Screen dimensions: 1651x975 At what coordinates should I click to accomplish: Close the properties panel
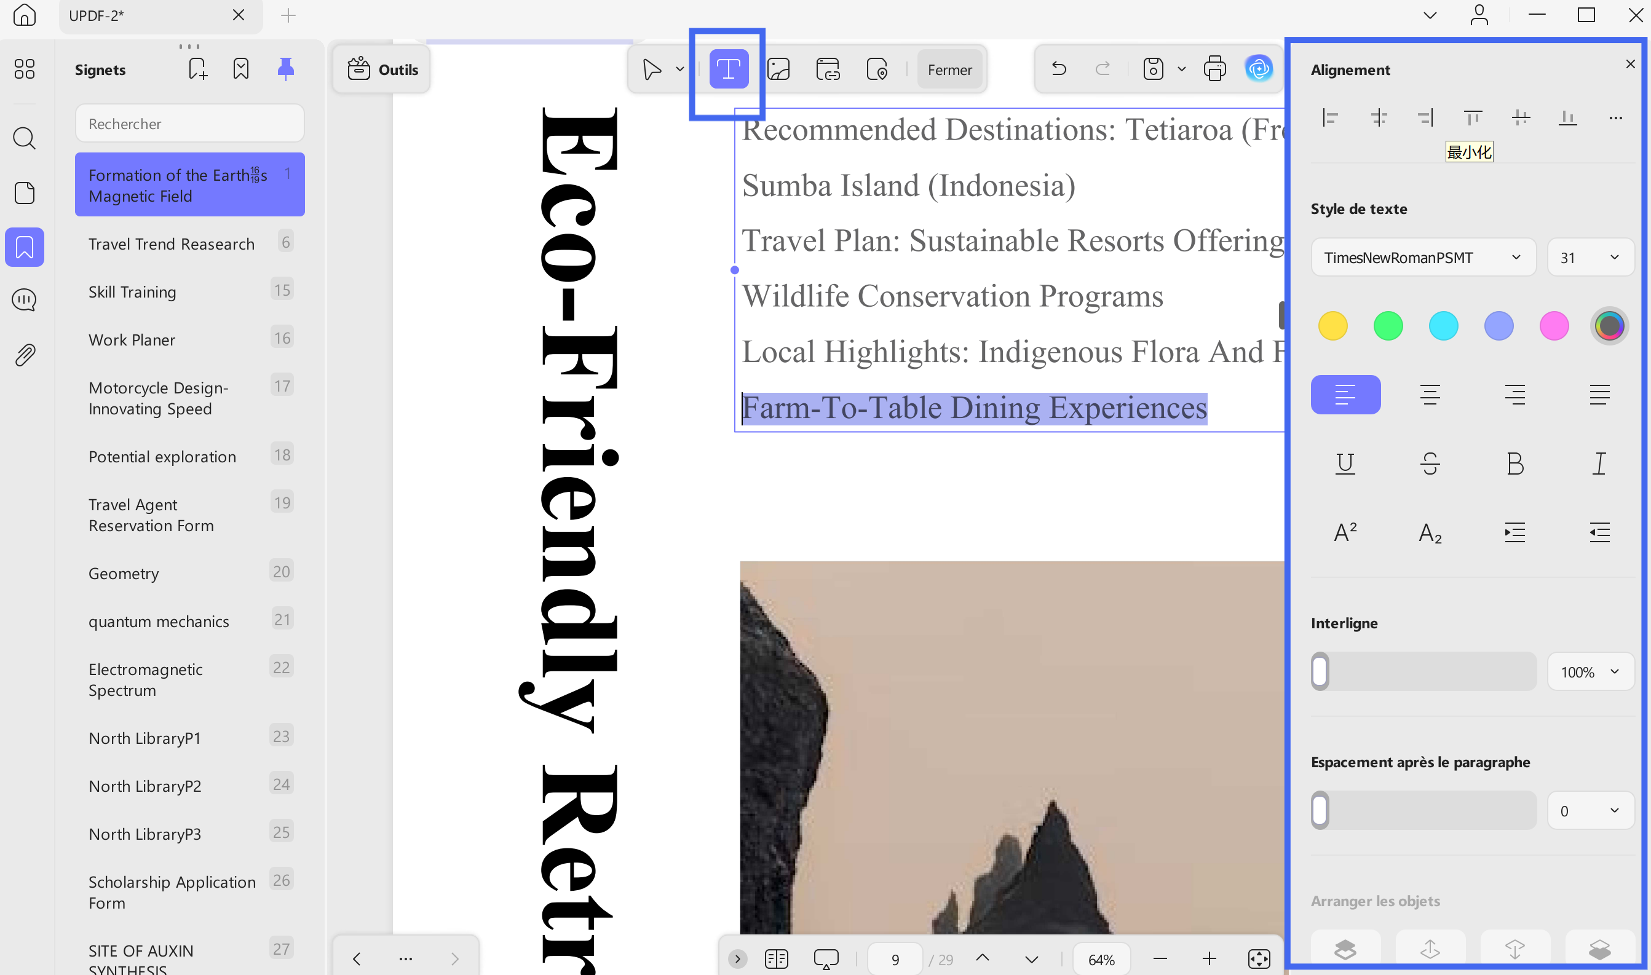1630,64
